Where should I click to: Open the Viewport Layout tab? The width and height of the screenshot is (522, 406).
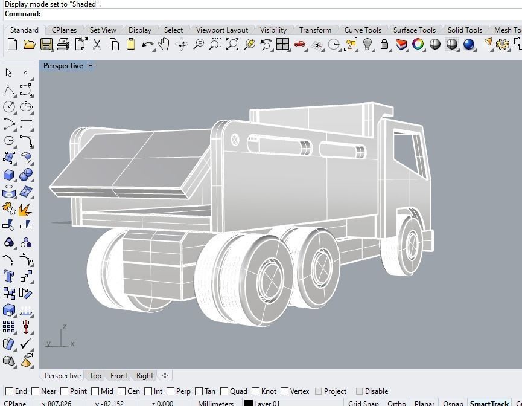point(222,30)
